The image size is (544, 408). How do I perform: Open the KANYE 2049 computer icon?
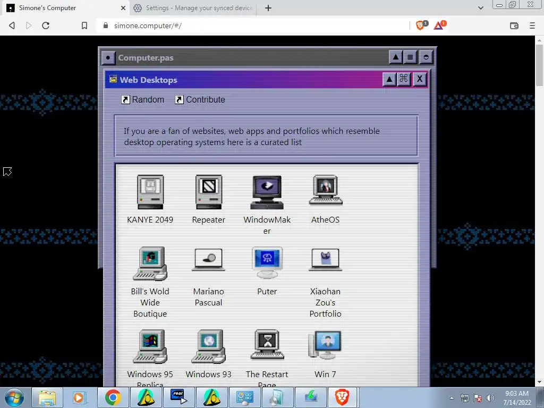[x=150, y=192]
